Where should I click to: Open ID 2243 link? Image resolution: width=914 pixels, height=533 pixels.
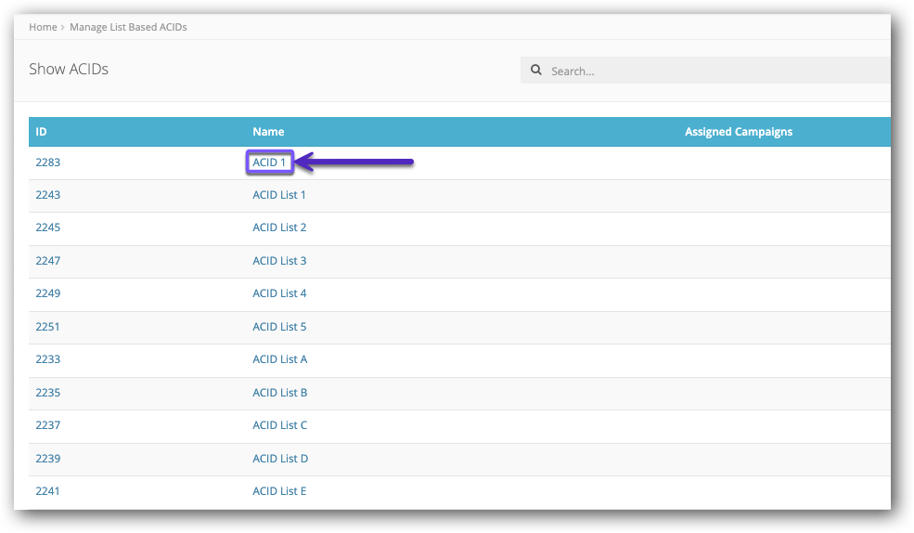(x=47, y=195)
